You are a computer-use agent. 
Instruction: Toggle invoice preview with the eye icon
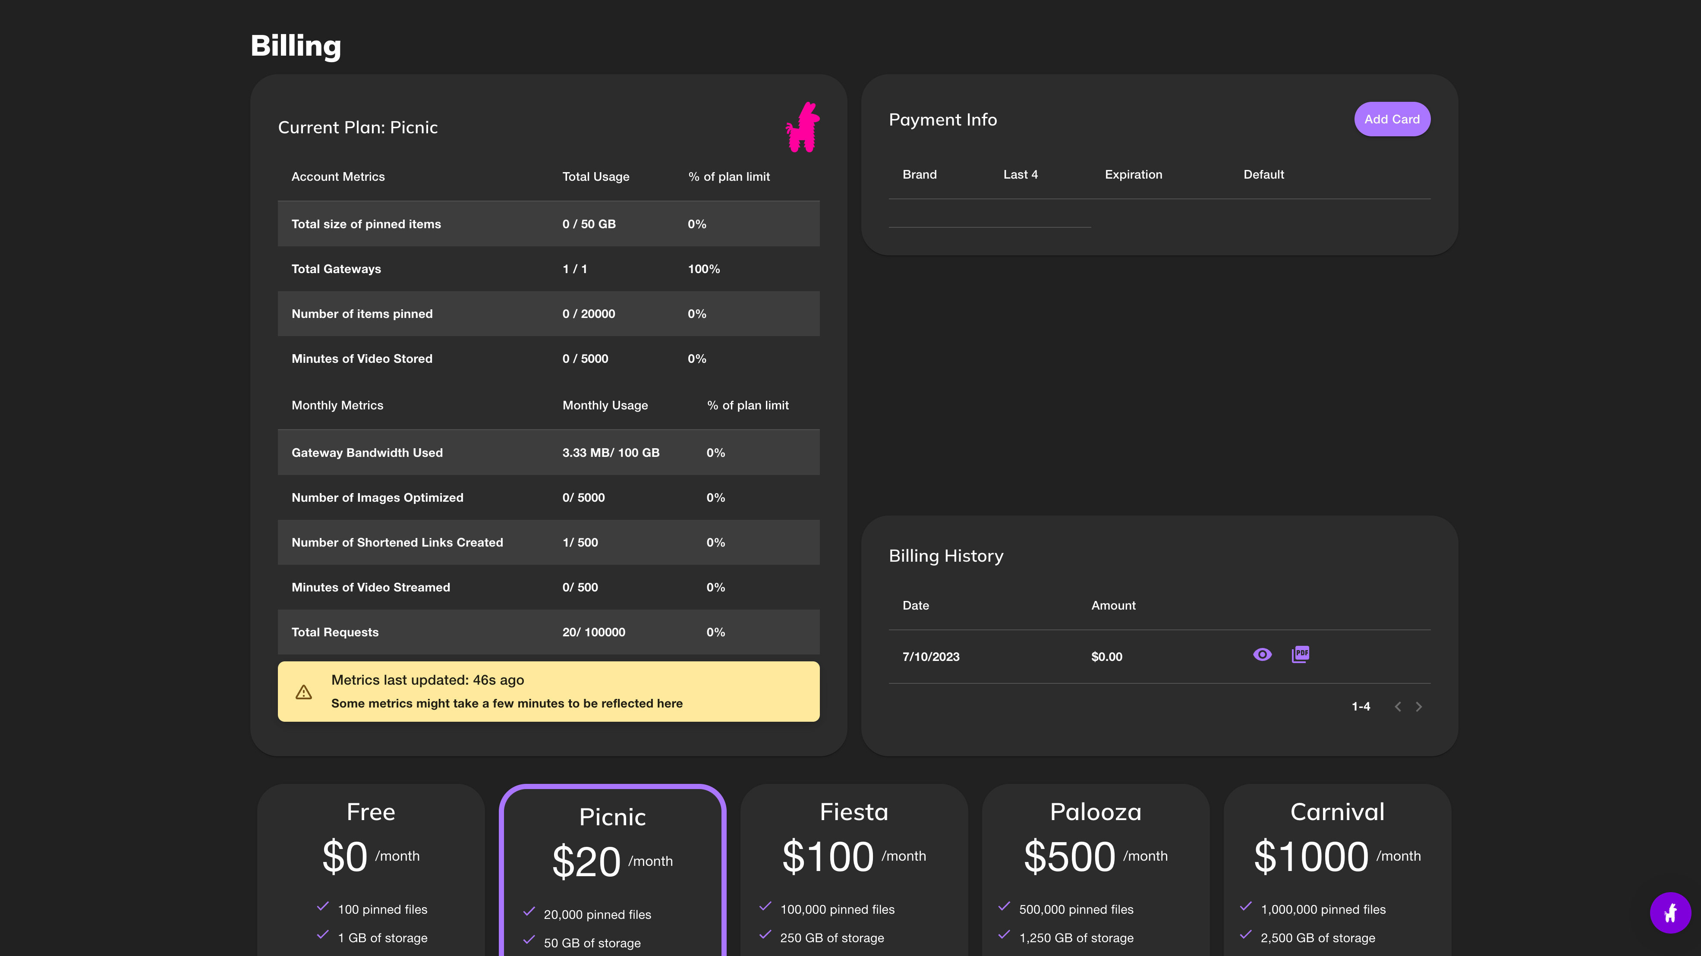tap(1263, 654)
